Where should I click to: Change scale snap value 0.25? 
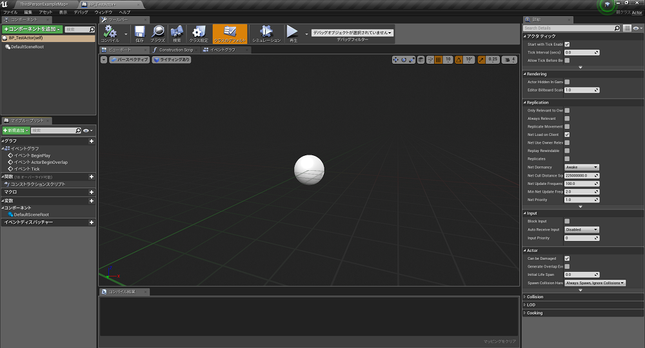pyautogui.click(x=493, y=59)
